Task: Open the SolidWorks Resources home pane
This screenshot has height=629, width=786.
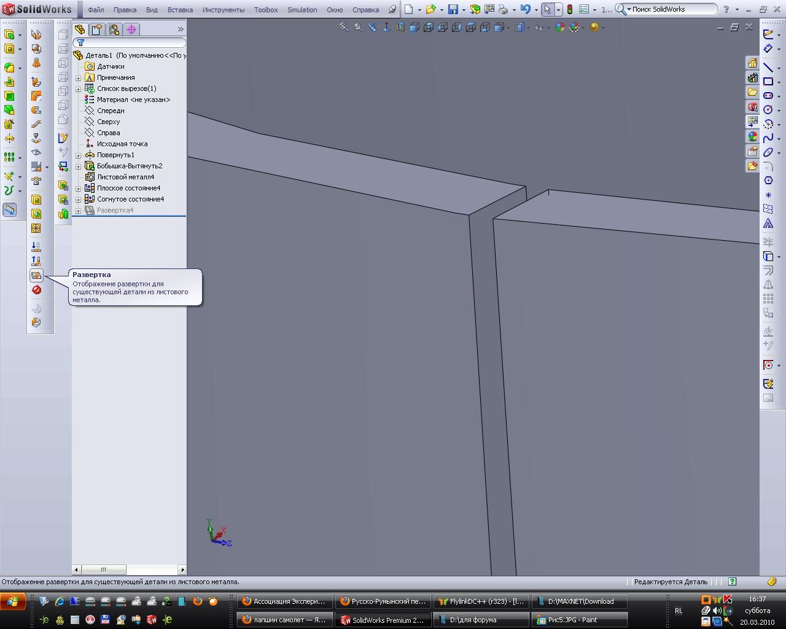Action: (x=752, y=63)
